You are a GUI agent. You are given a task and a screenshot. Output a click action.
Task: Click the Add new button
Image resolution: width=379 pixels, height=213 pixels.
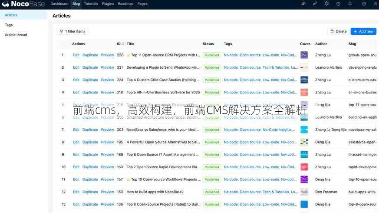[x=363, y=31]
